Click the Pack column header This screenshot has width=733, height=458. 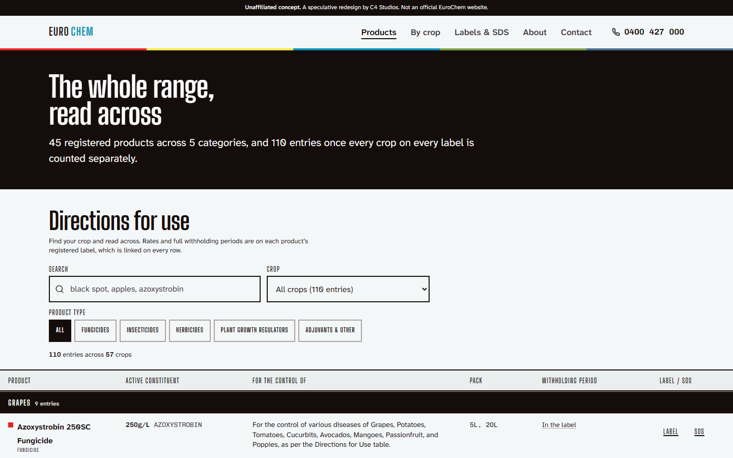pyautogui.click(x=476, y=381)
